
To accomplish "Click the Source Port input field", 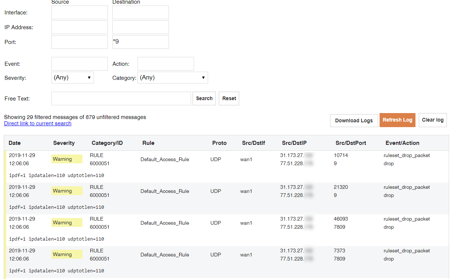I will point(79,42).
